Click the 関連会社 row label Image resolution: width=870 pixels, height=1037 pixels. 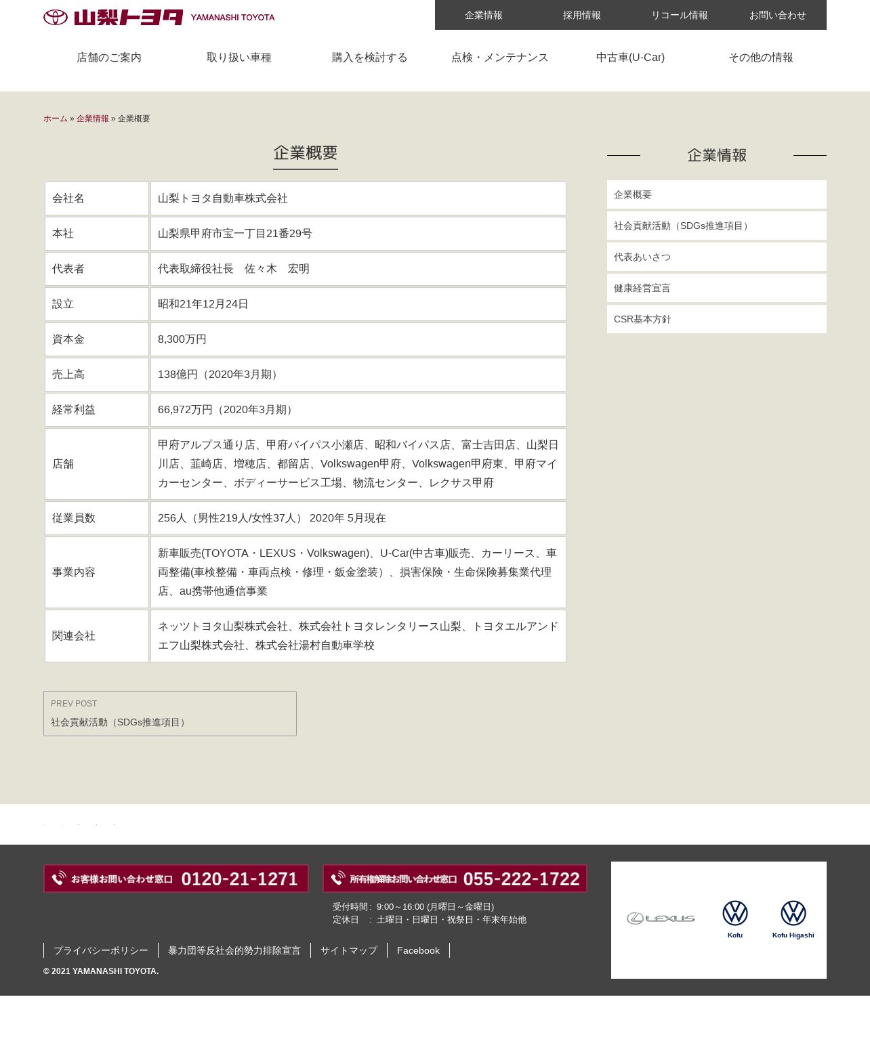tap(97, 636)
